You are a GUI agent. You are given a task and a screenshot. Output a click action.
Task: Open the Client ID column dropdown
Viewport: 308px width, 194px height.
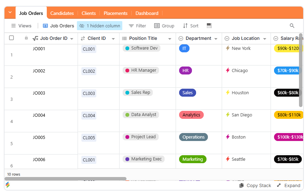(113, 39)
